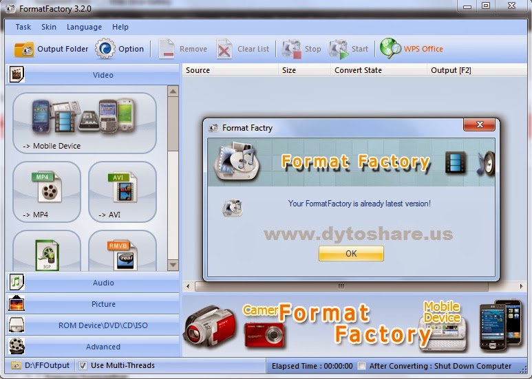The height and width of the screenshot is (379, 532).
Task: Click the ROM Device disc drive icon
Action: [x=17, y=325]
